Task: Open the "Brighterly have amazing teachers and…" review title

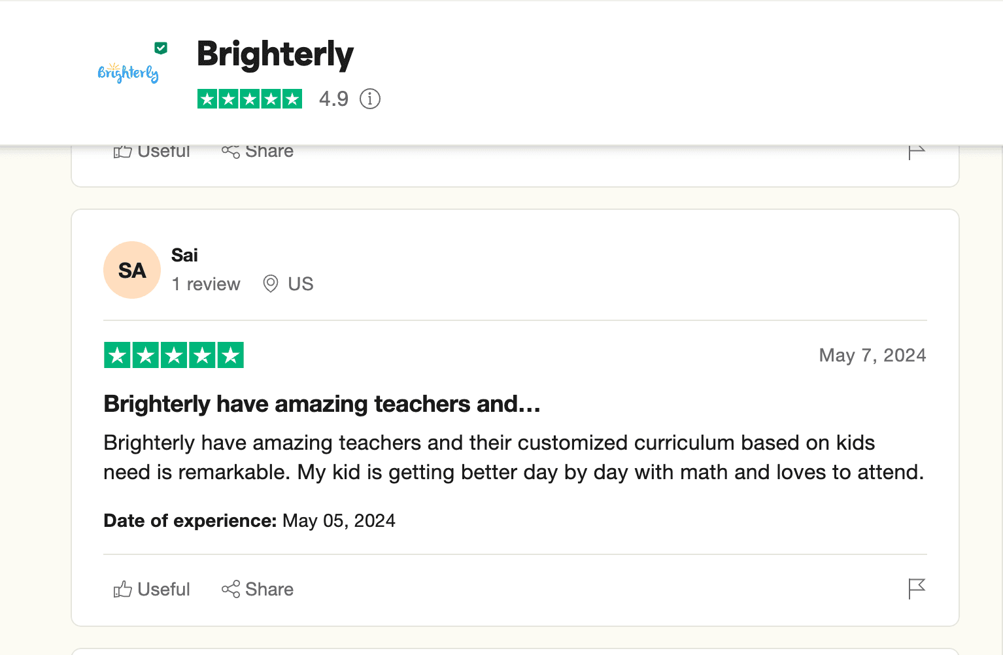Action: (x=322, y=404)
